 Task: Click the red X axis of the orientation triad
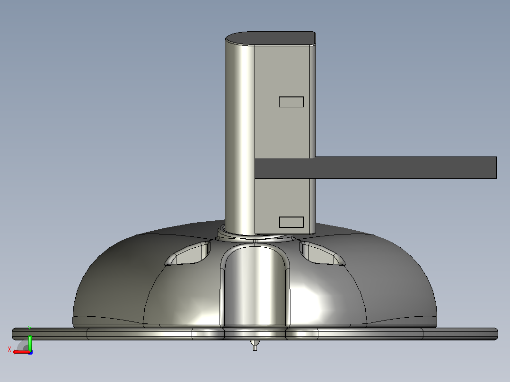(x=21, y=352)
